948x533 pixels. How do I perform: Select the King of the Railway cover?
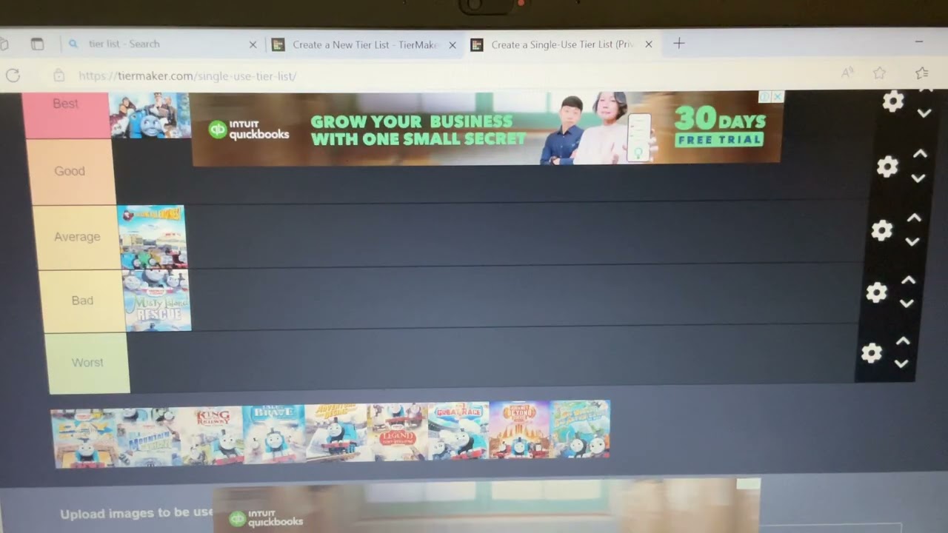click(x=212, y=435)
